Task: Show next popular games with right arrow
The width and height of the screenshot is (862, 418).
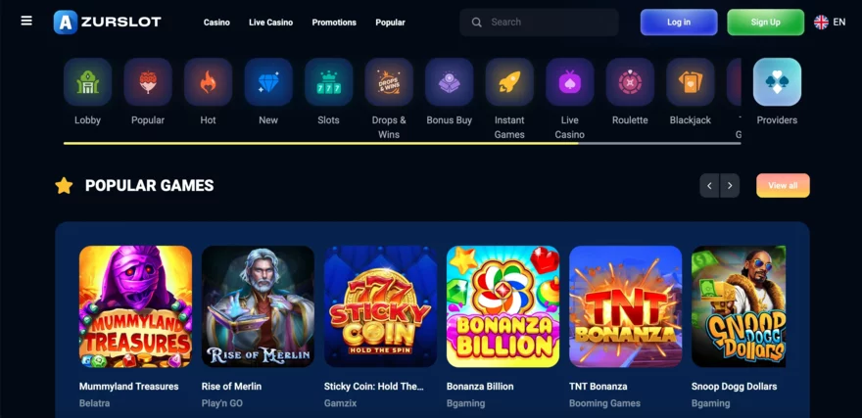Action: tap(730, 186)
